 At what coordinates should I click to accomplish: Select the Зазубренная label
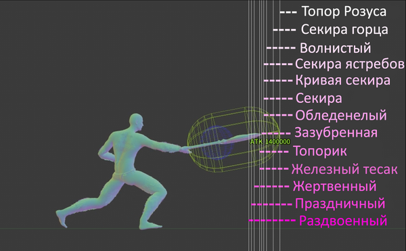point(336,133)
